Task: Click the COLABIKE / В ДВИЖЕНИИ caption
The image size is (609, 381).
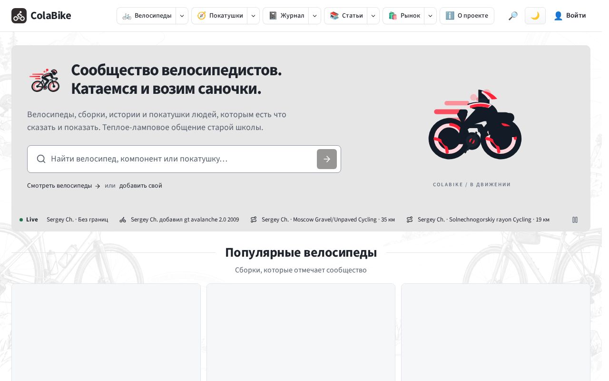Action: [x=472, y=185]
